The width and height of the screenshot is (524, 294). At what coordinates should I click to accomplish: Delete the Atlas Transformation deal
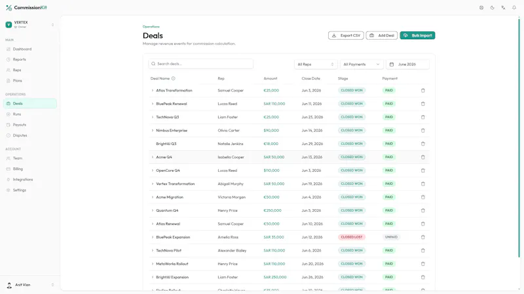point(422,90)
